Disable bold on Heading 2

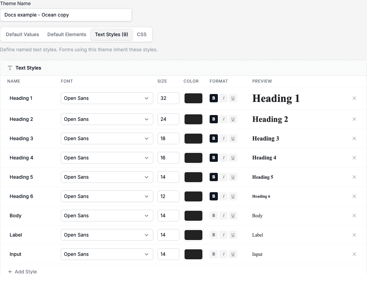tap(214, 119)
